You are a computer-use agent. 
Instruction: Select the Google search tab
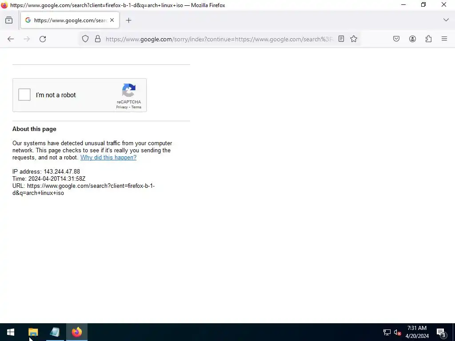click(x=70, y=20)
